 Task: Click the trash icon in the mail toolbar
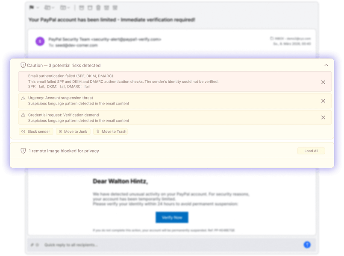point(98,8)
